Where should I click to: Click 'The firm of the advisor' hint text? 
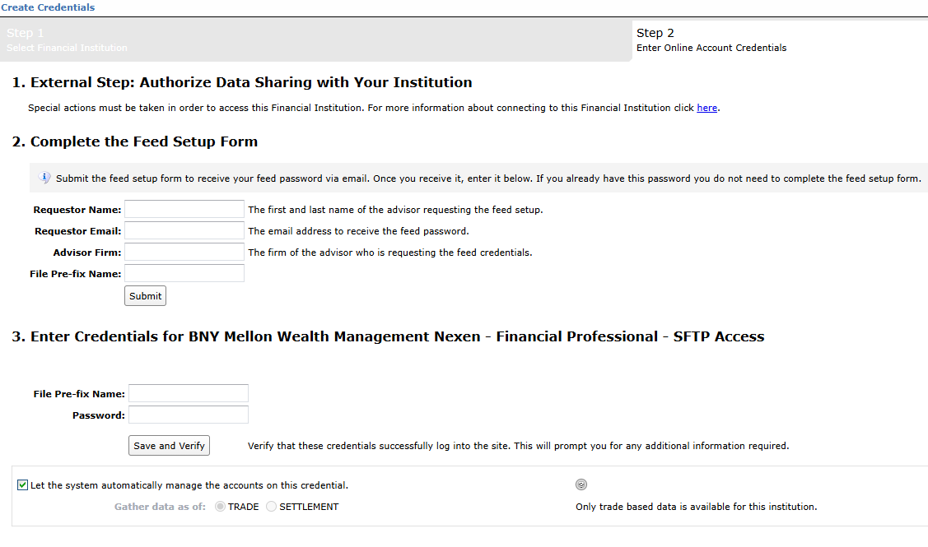390,253
